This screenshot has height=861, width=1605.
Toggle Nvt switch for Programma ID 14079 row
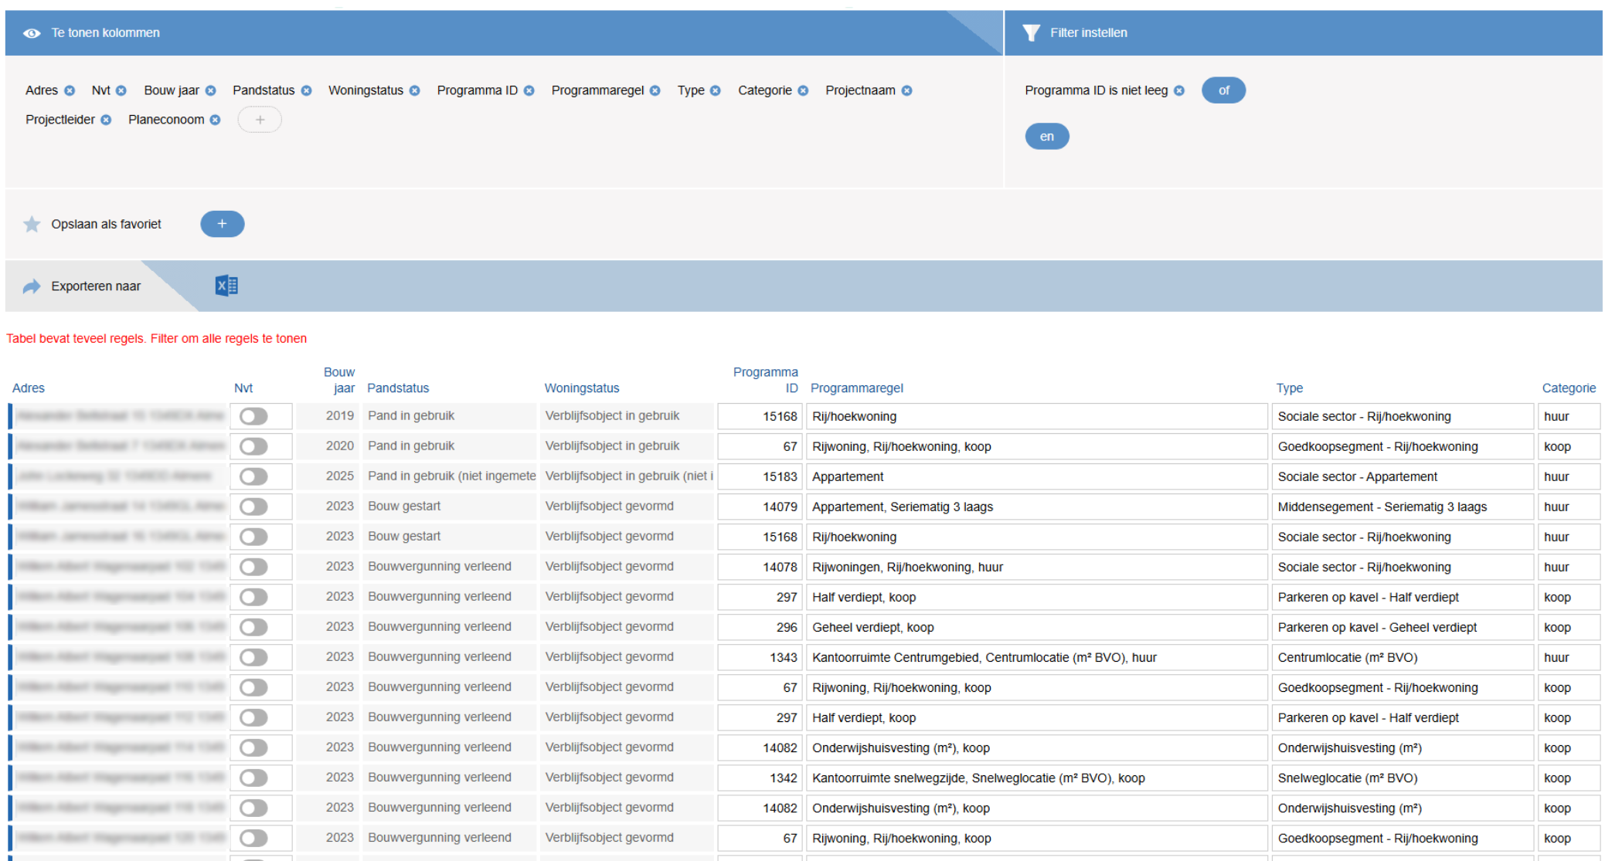pyautogui.click(x=253, y=507)
